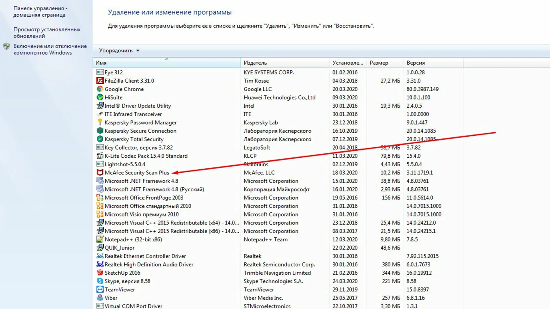Click the FileZilla Client program icon
This screenshot has height=309, width=550.
100,81
